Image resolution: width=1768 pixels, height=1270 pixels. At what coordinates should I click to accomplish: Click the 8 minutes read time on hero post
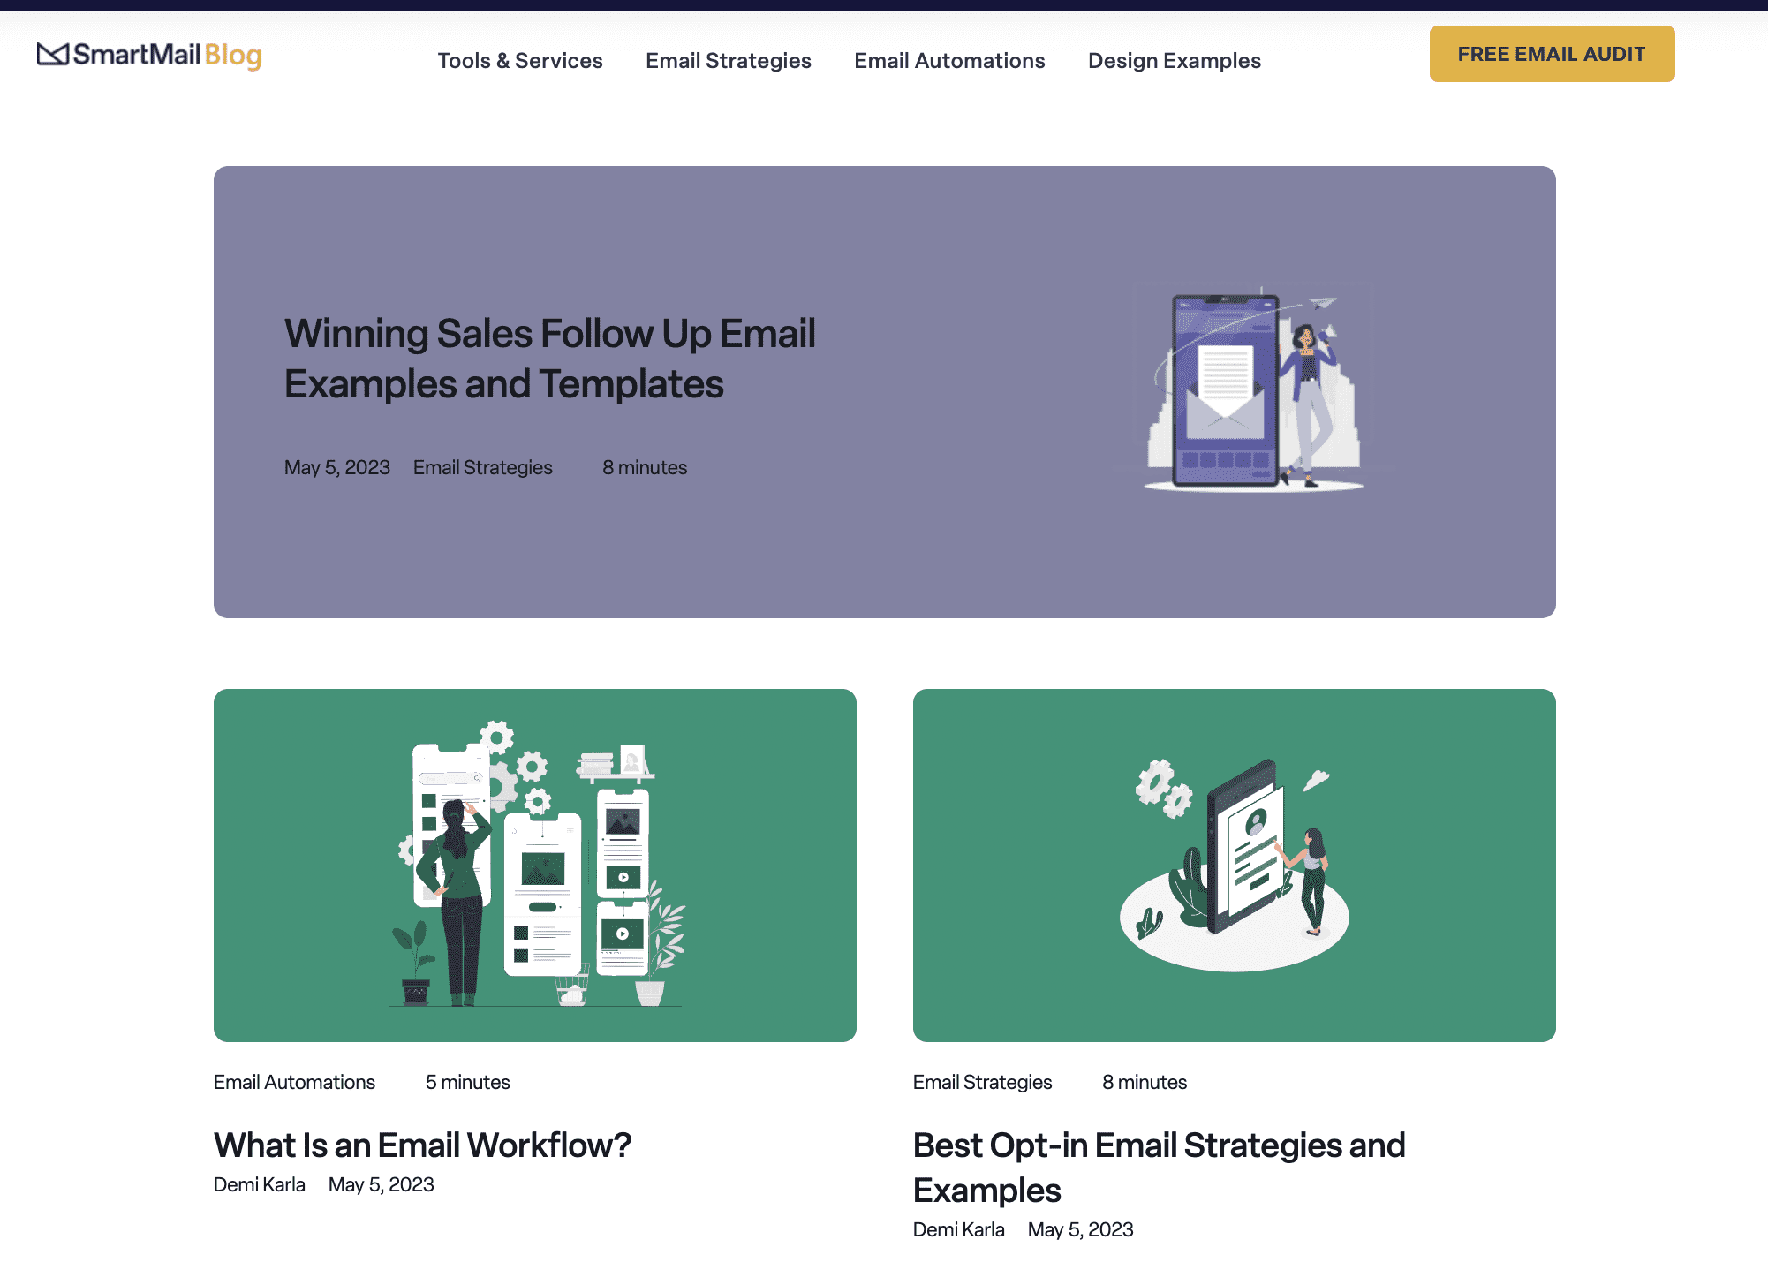coord(646,467)
